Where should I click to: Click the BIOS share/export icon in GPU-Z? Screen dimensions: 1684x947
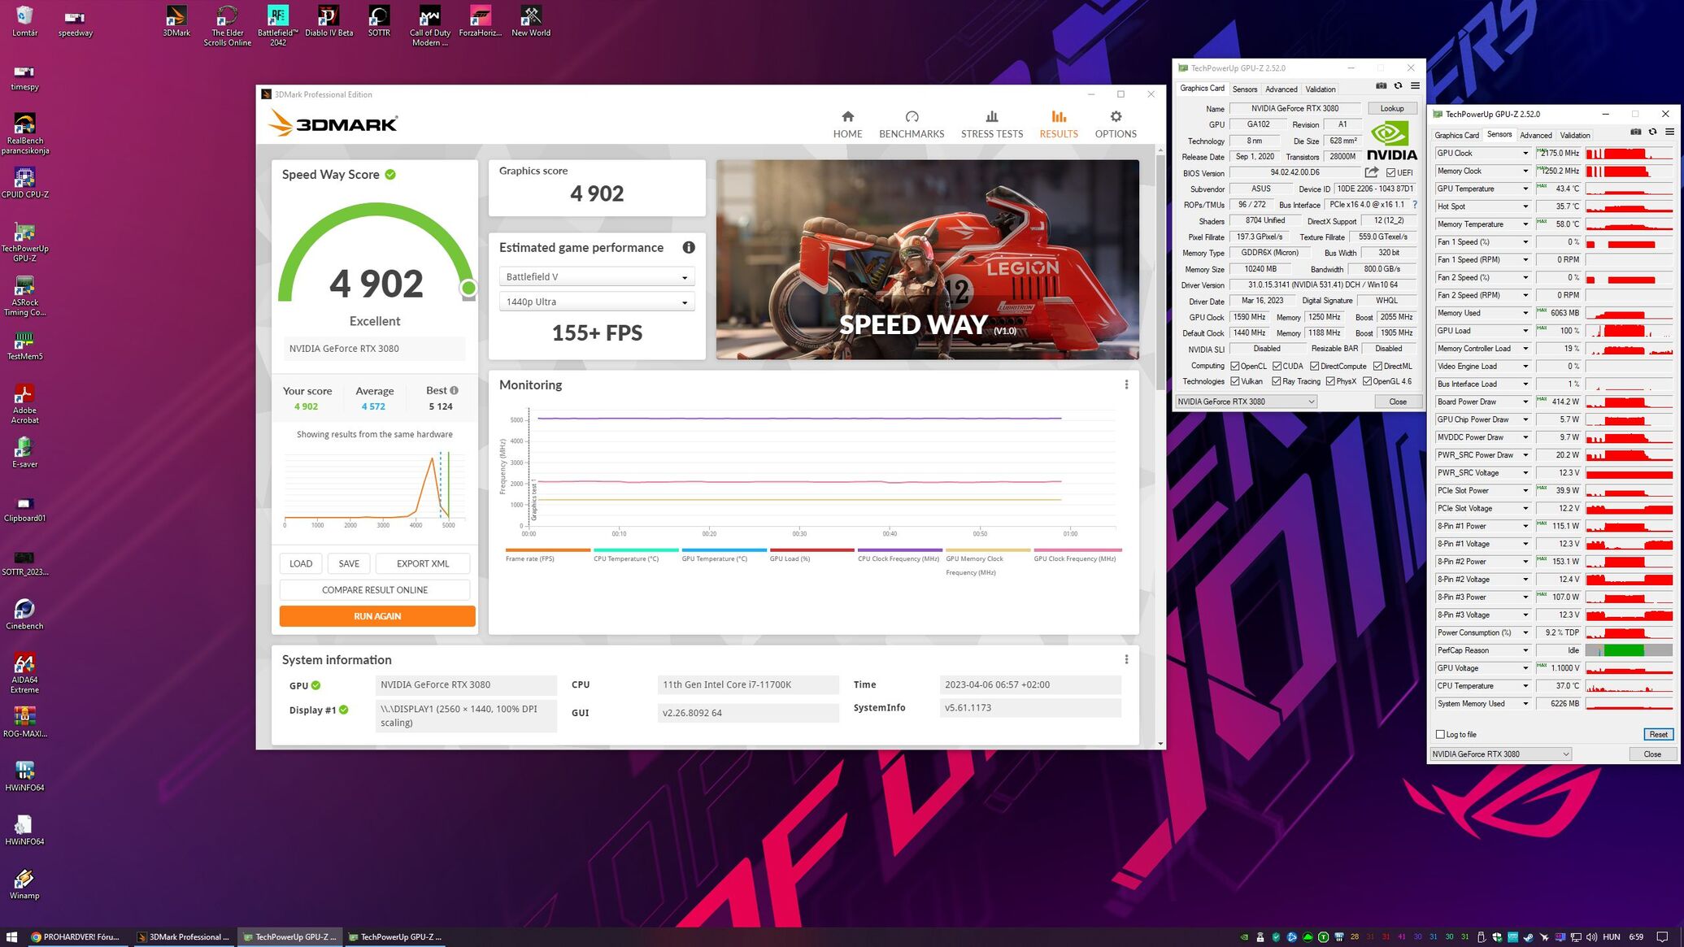(x=1372, y=172)
